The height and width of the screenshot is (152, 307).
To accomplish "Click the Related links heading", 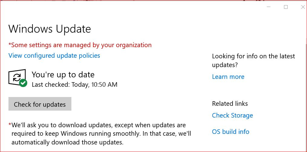I will (230, 104).
